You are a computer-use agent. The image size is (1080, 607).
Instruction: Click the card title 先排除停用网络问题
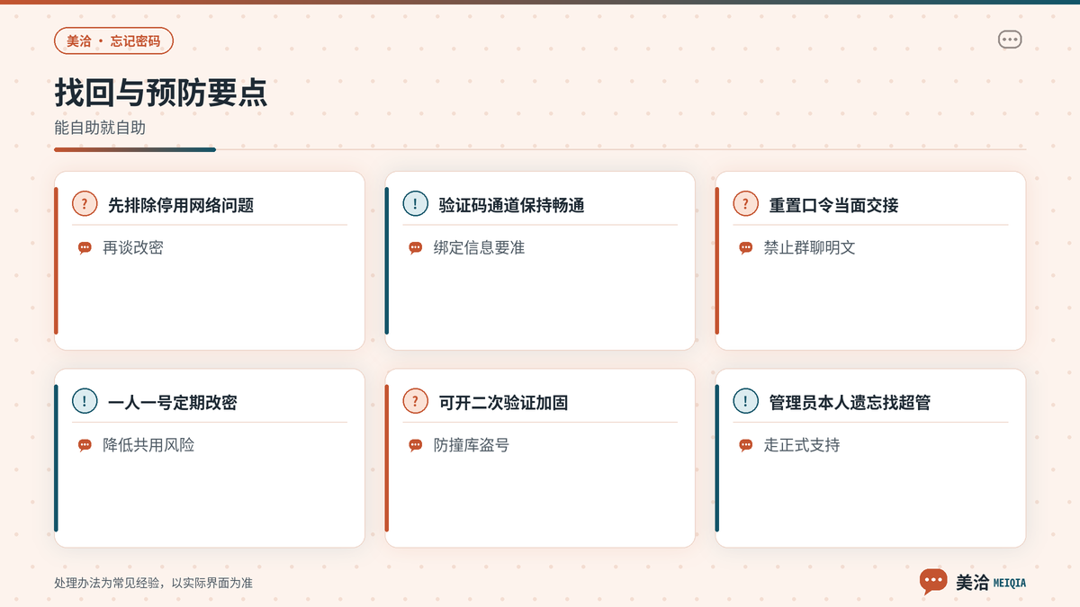coord(181,205)
